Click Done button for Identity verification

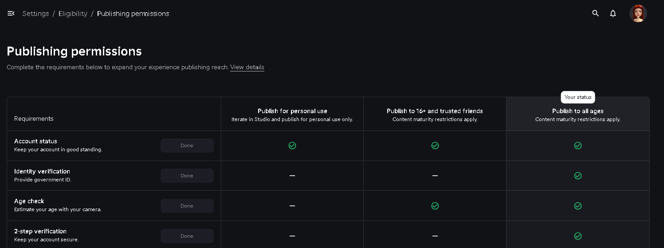click(187, 176)
